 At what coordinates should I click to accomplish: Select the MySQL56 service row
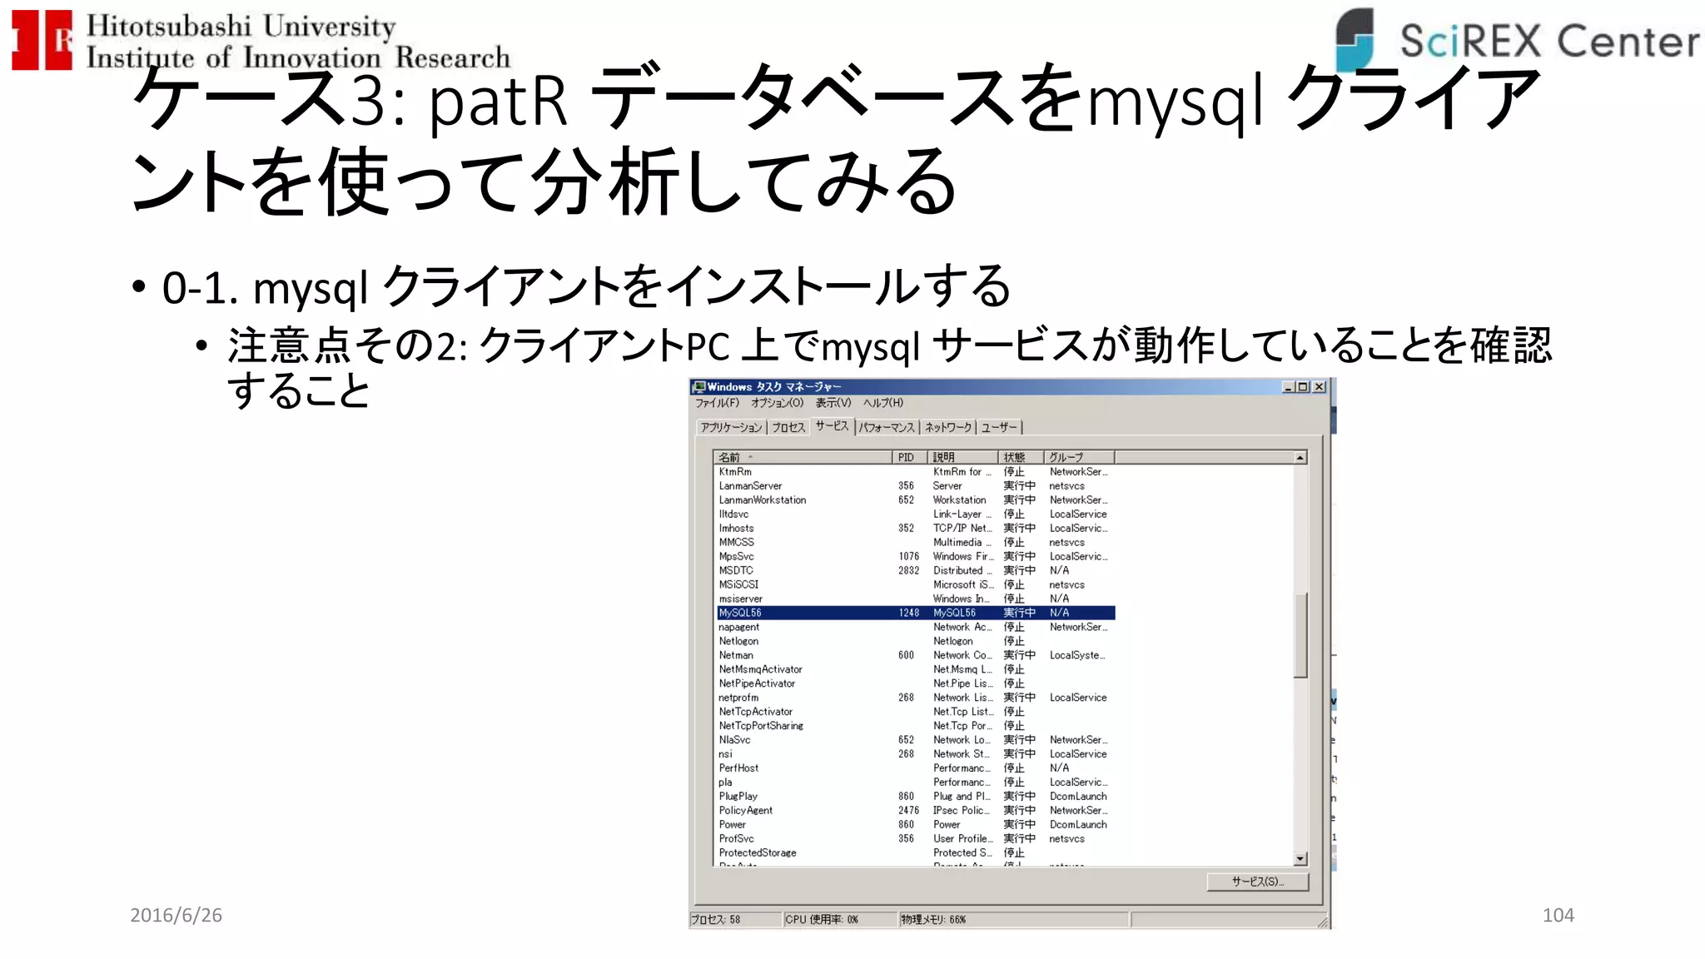(916, 613)
